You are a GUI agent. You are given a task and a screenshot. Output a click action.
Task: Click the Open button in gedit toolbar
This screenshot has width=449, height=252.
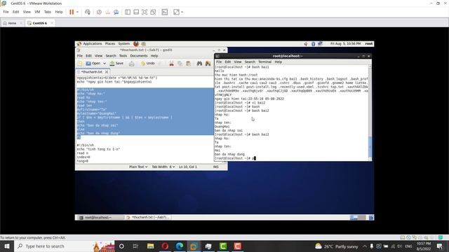tap(93, 64)
